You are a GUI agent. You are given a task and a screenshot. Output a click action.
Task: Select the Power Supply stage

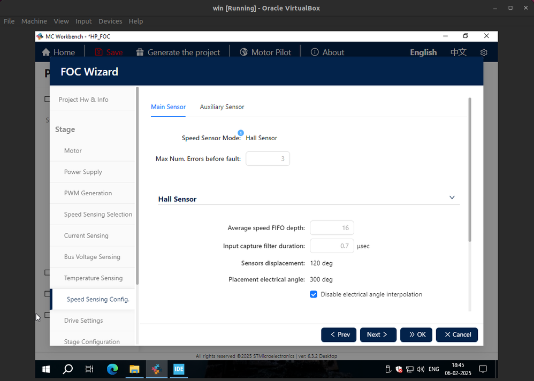(92, 172)
